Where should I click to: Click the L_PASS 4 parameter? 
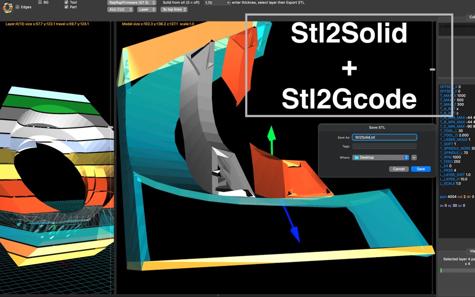pyautogui.click(x=447, y=170)
